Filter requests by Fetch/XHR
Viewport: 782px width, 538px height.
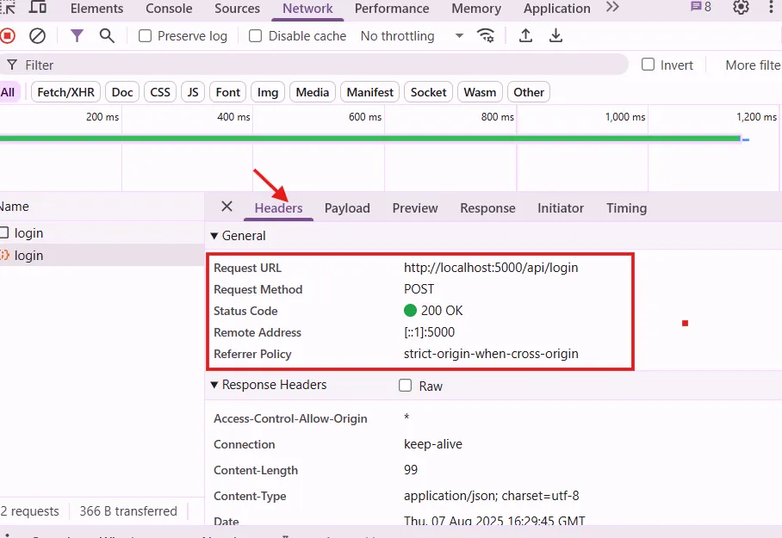point(66,92)
